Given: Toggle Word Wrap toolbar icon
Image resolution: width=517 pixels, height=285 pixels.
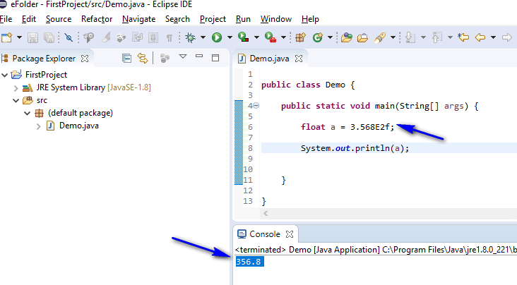Looking at the screenshot, I should tap(137, 37).
